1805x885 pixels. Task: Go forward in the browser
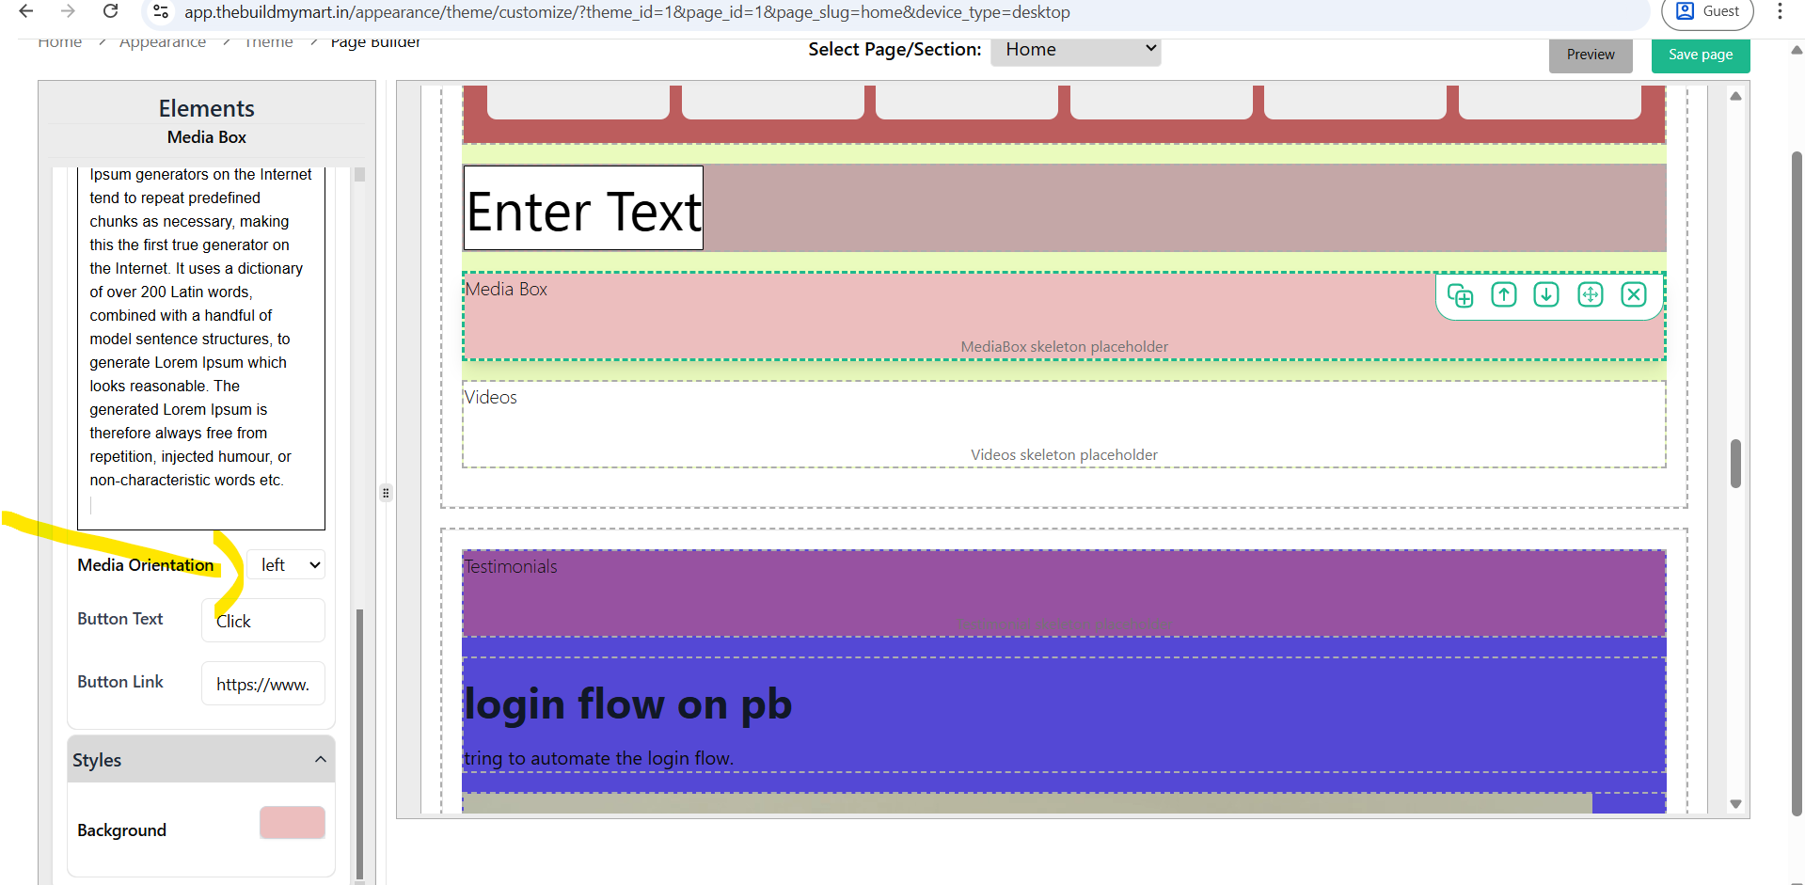point(68,11)
